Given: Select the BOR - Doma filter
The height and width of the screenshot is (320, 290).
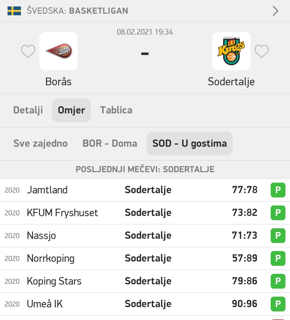Looking at the screenshot, I should [x=110, y=144].
